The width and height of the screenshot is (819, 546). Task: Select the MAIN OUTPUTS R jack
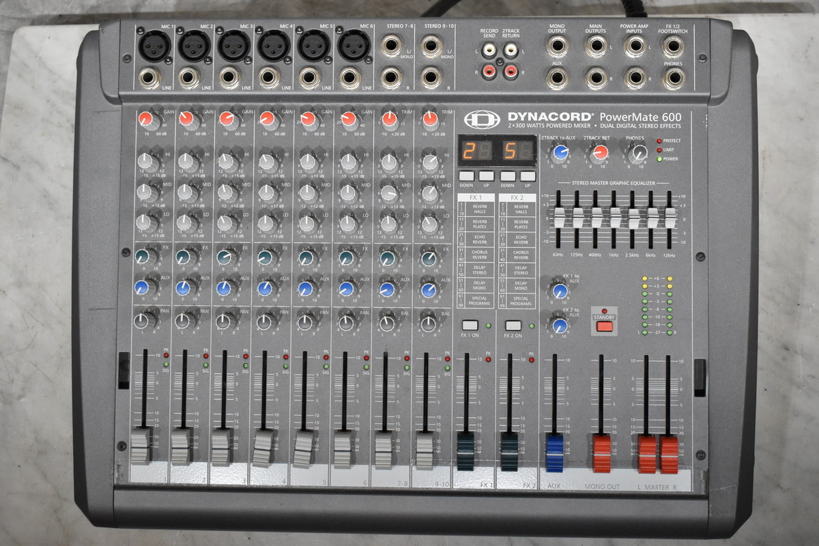pos(597,78)
